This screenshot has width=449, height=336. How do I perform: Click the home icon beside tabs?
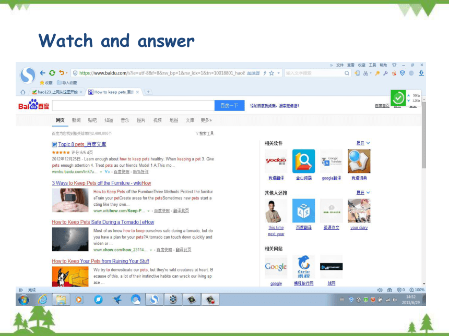coord(23,92)
